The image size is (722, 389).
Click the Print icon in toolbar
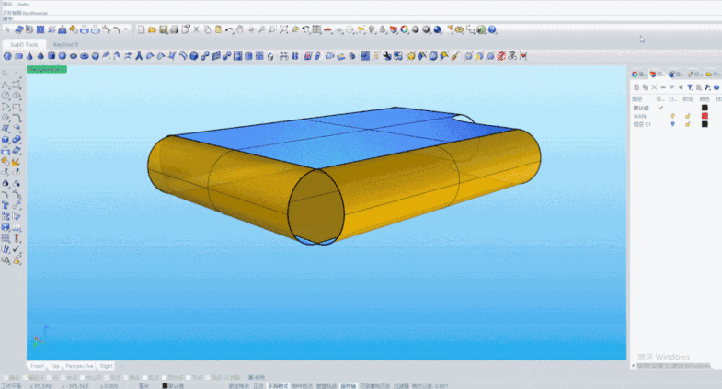pos(173,29)
